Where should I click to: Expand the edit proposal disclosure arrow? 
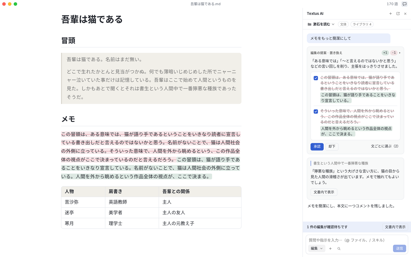pyautogui.click(x=400, y=53)
